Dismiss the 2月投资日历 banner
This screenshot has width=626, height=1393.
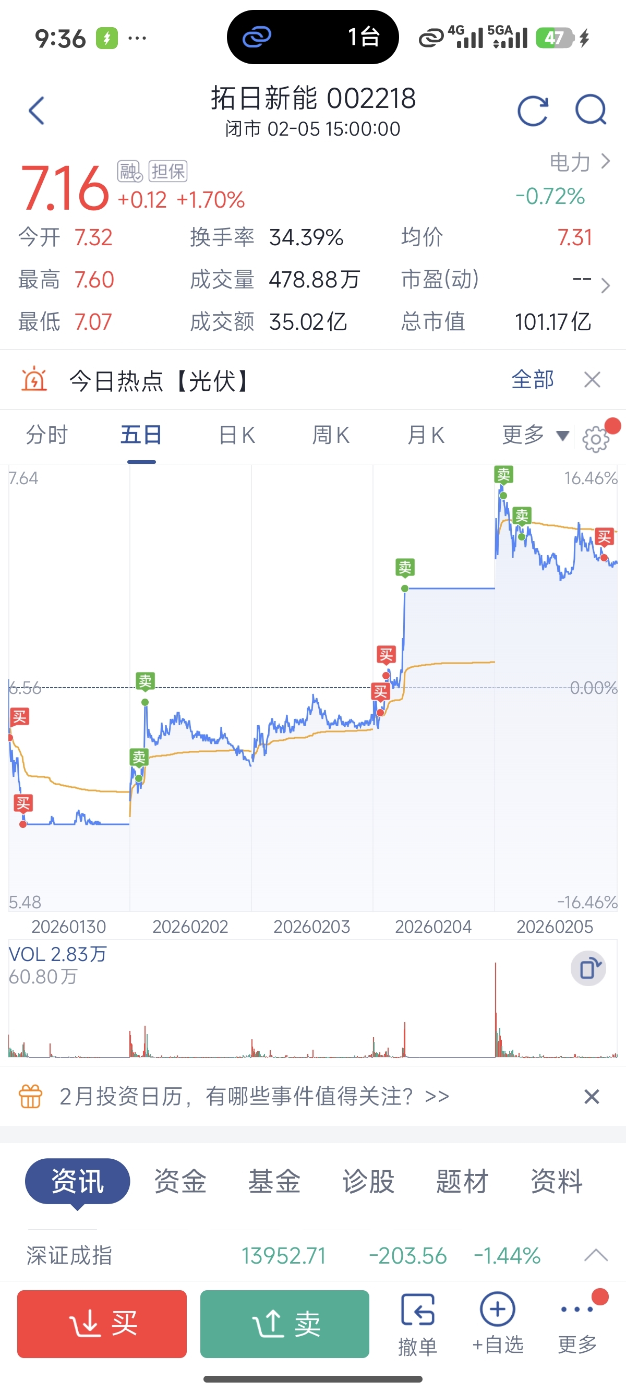592,1097
